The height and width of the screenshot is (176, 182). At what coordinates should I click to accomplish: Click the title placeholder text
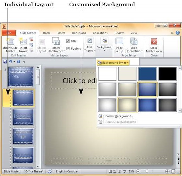(79, 81)
